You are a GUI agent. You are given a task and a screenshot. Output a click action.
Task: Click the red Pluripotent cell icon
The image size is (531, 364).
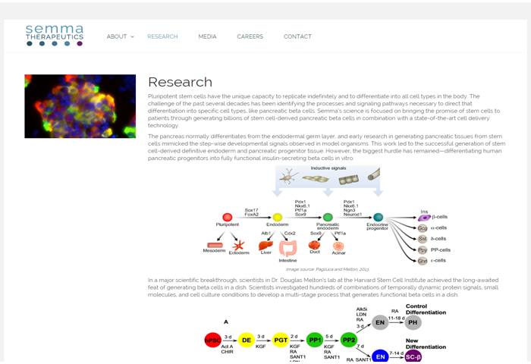click(228, 217)
